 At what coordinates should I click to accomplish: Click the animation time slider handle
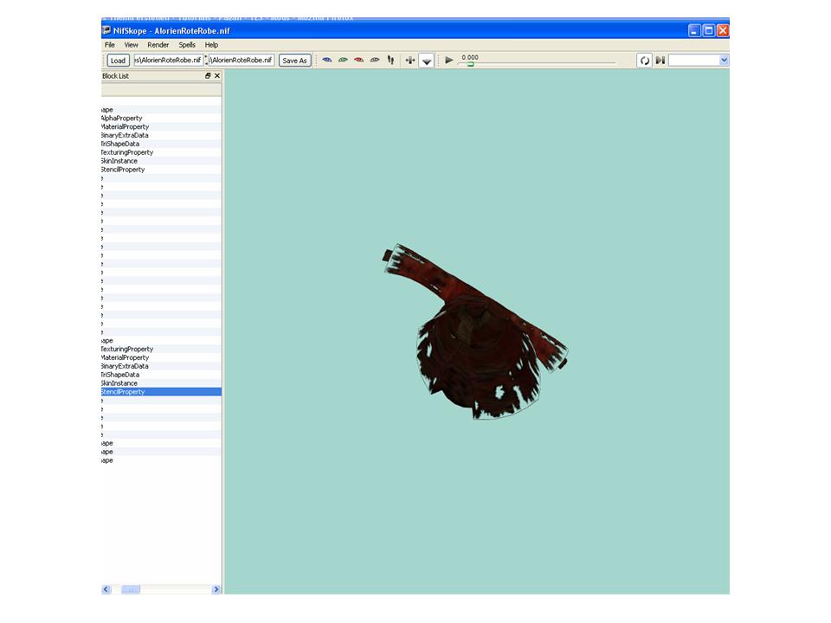470,64
